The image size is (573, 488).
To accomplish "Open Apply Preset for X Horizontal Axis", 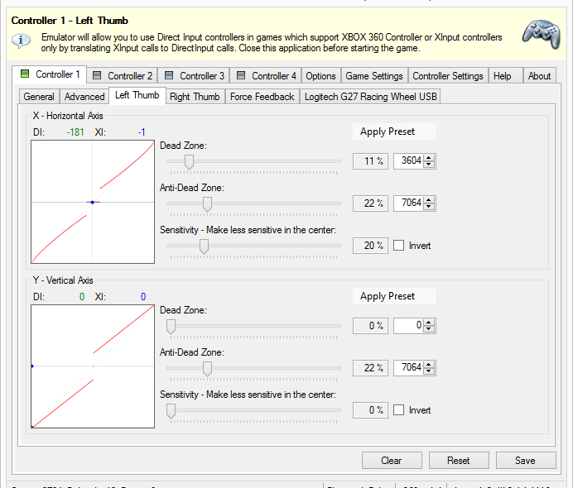I will [394, 132].
